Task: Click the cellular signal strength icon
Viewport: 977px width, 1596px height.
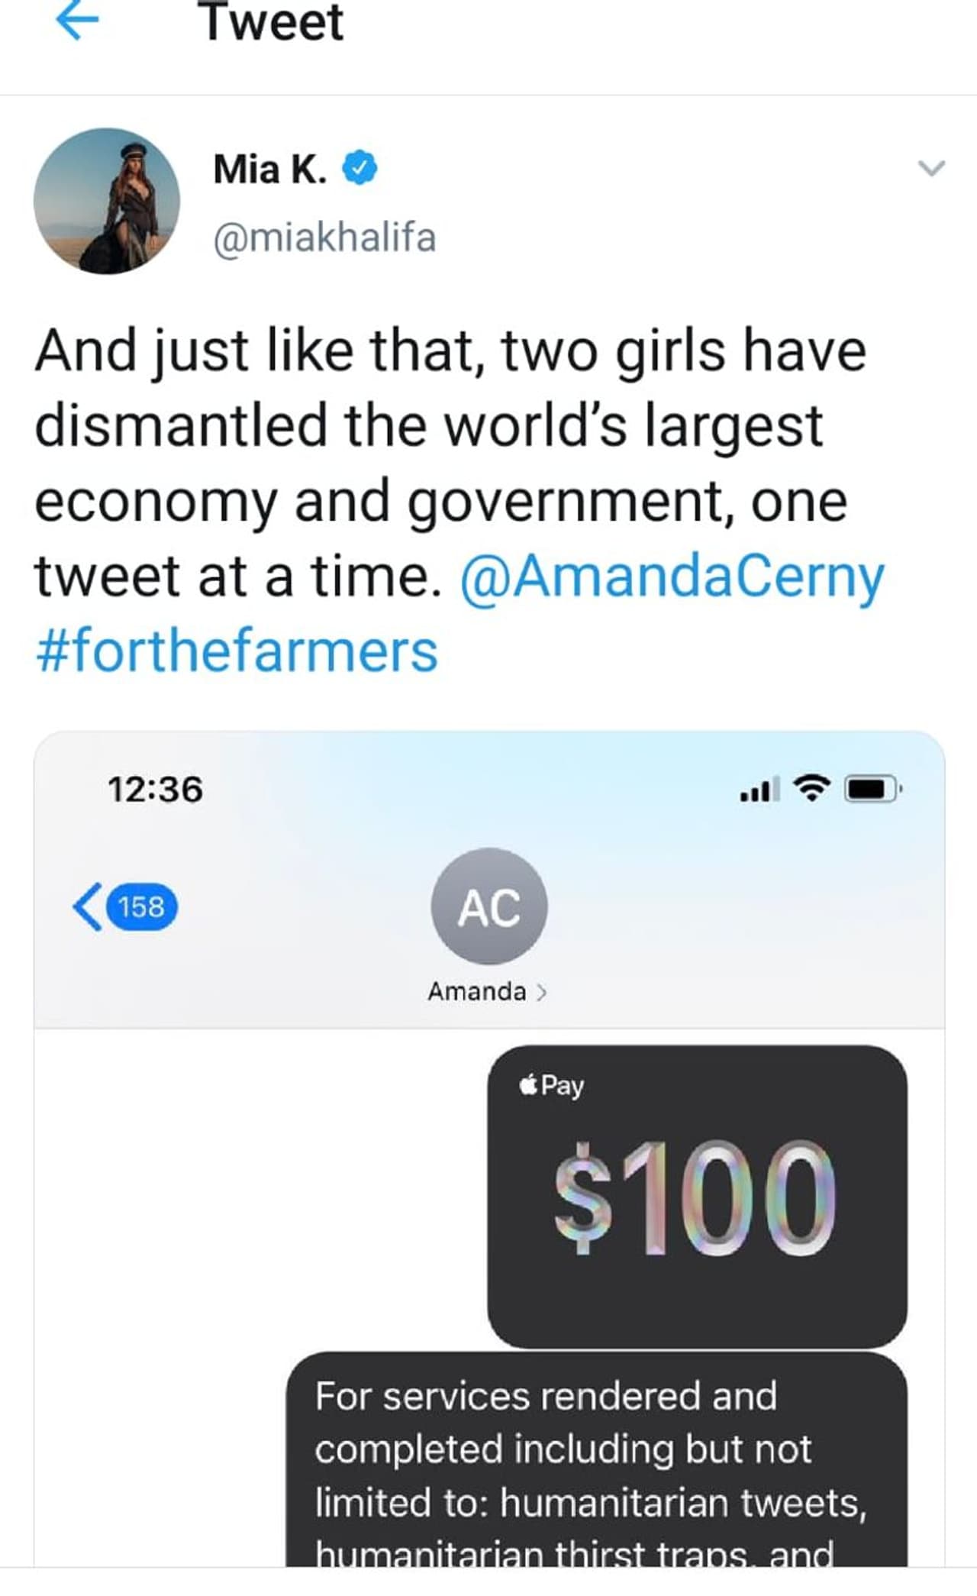Action: [759, 789]
